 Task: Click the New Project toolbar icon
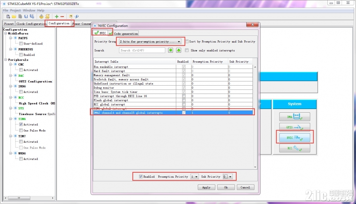[x=8, y=16]
